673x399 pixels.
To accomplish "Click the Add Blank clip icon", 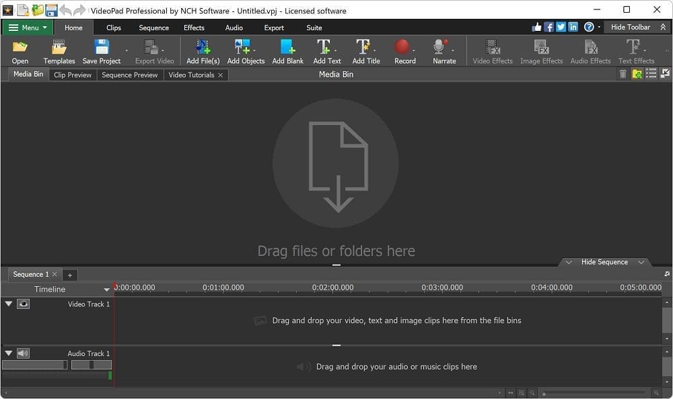I will (x=287, y=47).
